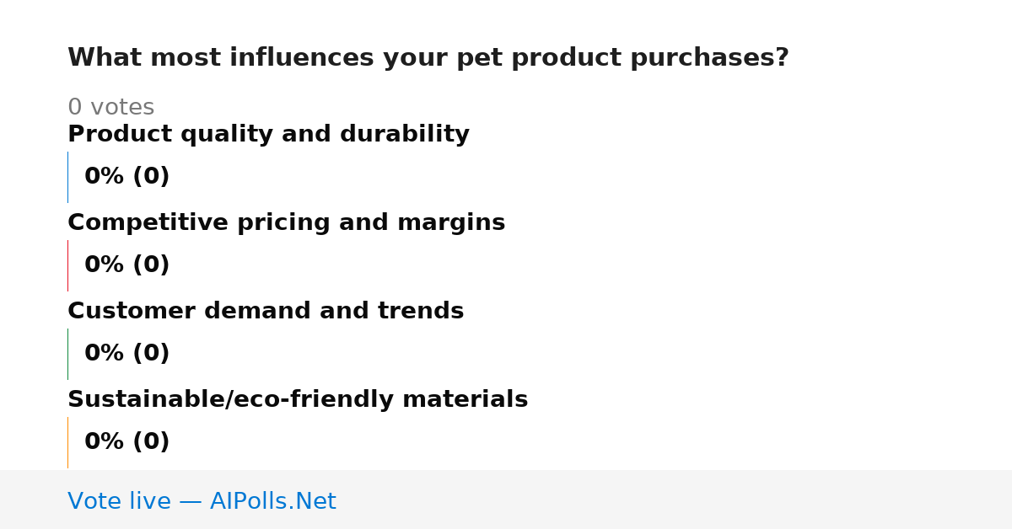Click the blue result bar for product quality
The width and height of the screenshot is (1012, 529).
tap(67, 177)
